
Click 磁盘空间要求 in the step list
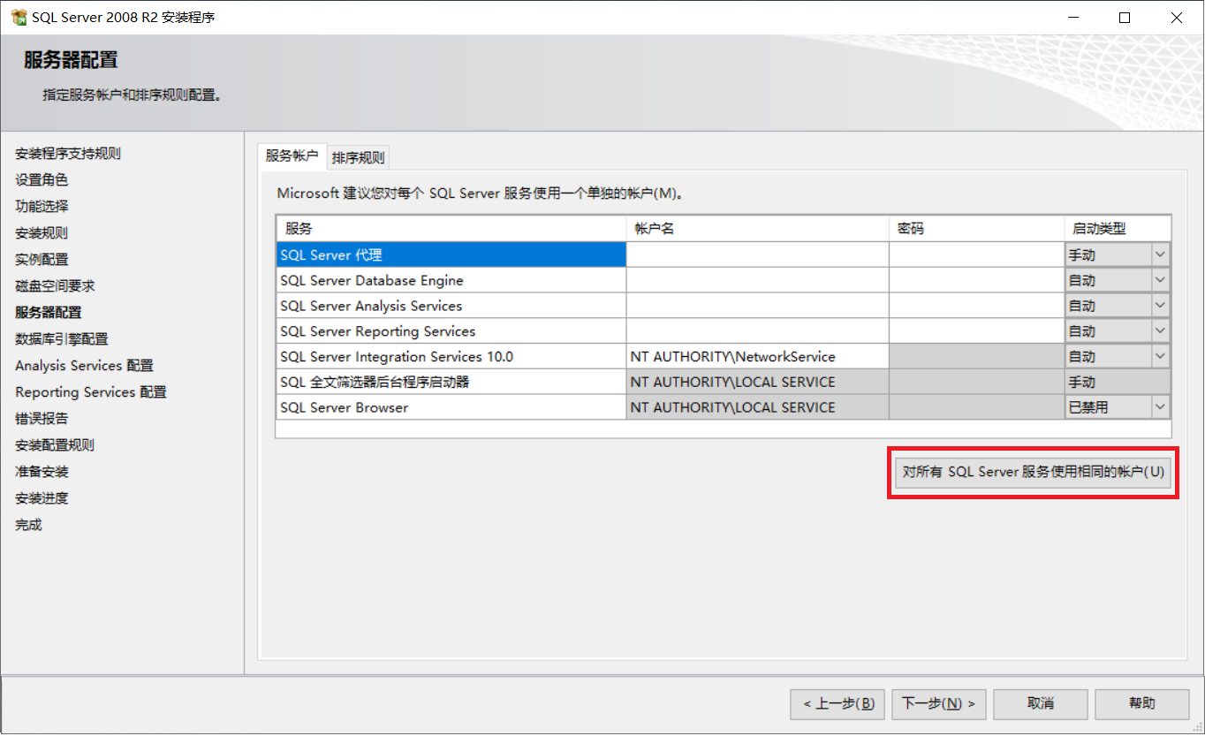pyautogui.click(x=55, y=286)
